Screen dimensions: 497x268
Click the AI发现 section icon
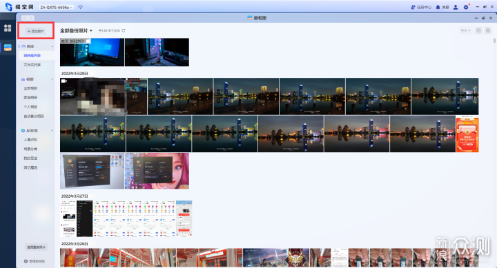pyautogui.click(x=23, y=130)
